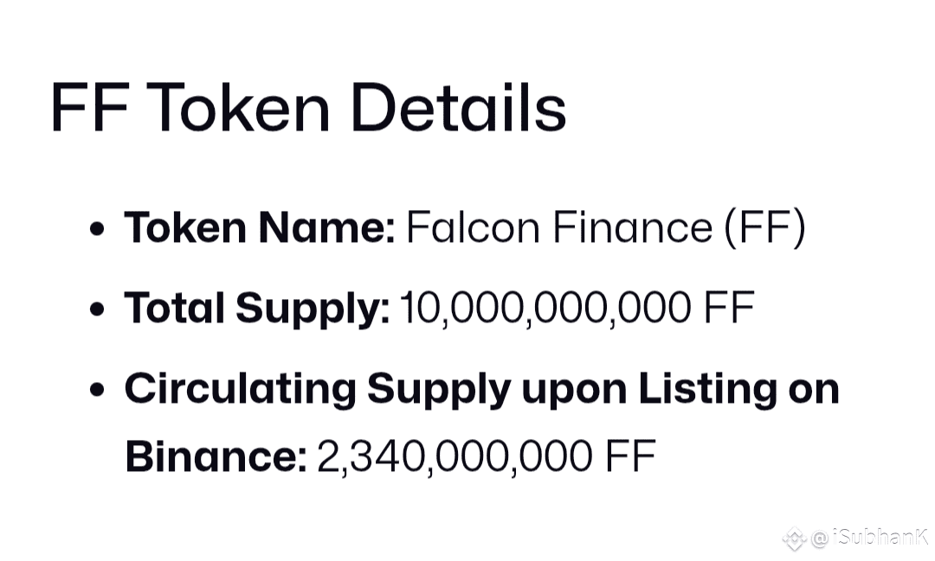Select the bullet point before Total Supply
This screenshot has width=935, height=561.
click(97, 309)
